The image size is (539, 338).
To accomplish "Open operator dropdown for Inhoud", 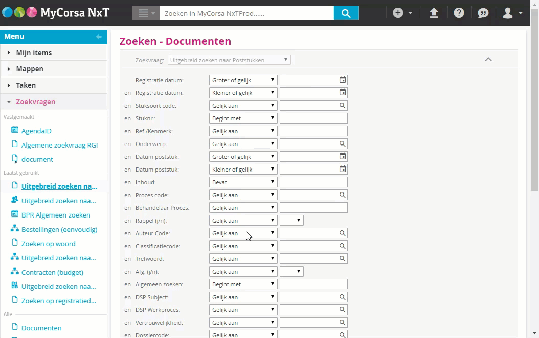I will tap(243, 182).
